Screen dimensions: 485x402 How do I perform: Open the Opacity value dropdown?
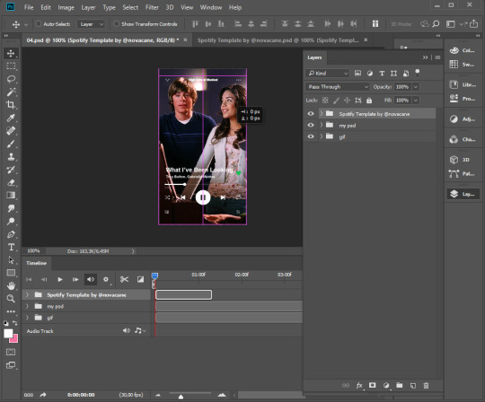pos(416,87)
